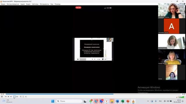186x104 pixels.
Task: Switch to PowerPoint from taskbar
Action: point(128,101)
